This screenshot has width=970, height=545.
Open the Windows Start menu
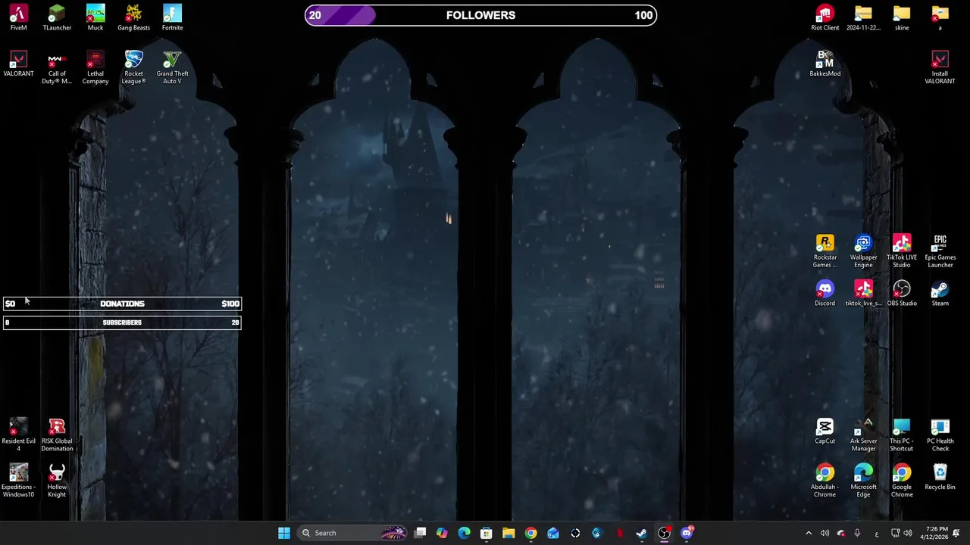click(x=284, y=533)
